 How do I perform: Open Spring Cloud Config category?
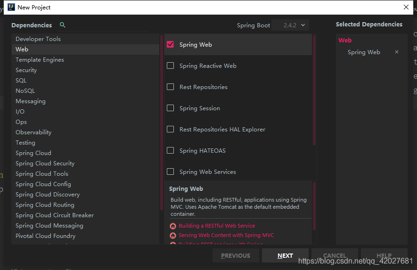(85, 184)
